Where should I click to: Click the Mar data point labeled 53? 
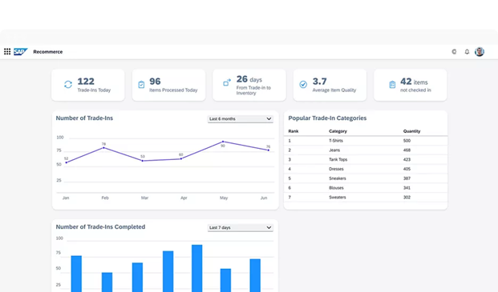[x=143, y=161]
